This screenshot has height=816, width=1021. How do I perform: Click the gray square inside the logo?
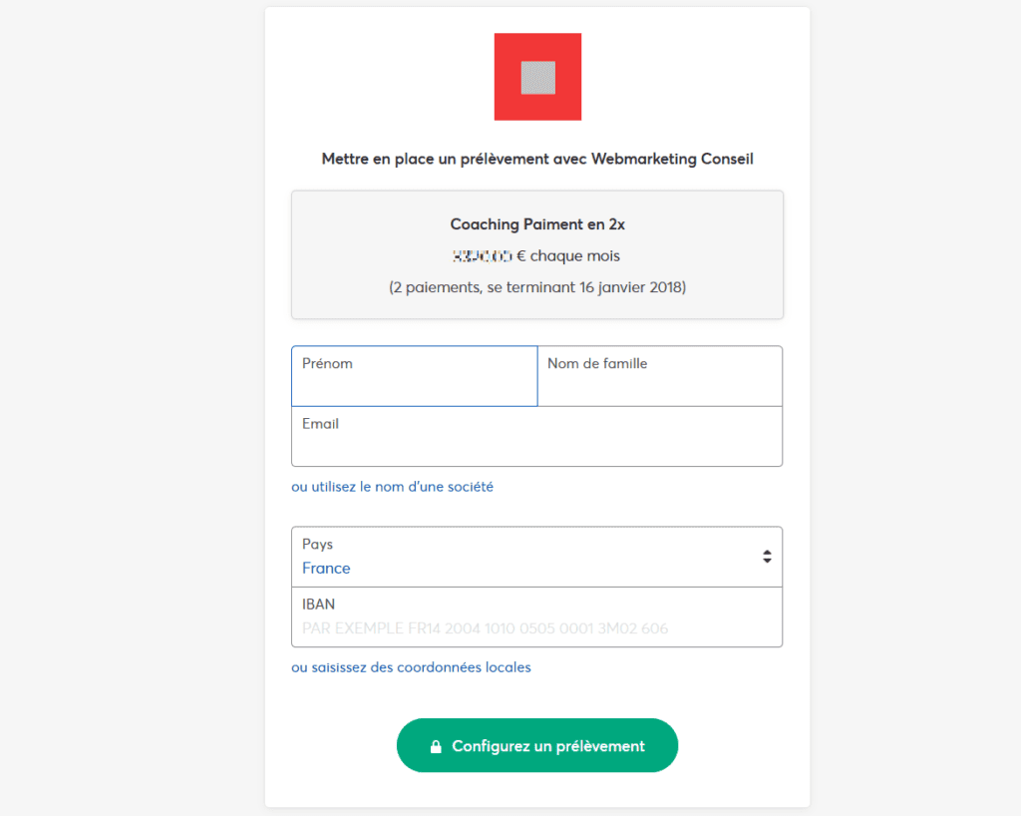[x=537, y=78]
